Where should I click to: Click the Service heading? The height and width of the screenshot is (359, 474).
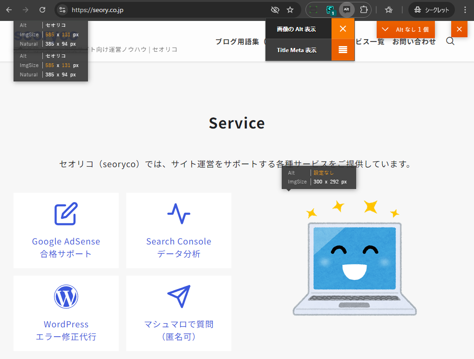(x=237, y=123)
